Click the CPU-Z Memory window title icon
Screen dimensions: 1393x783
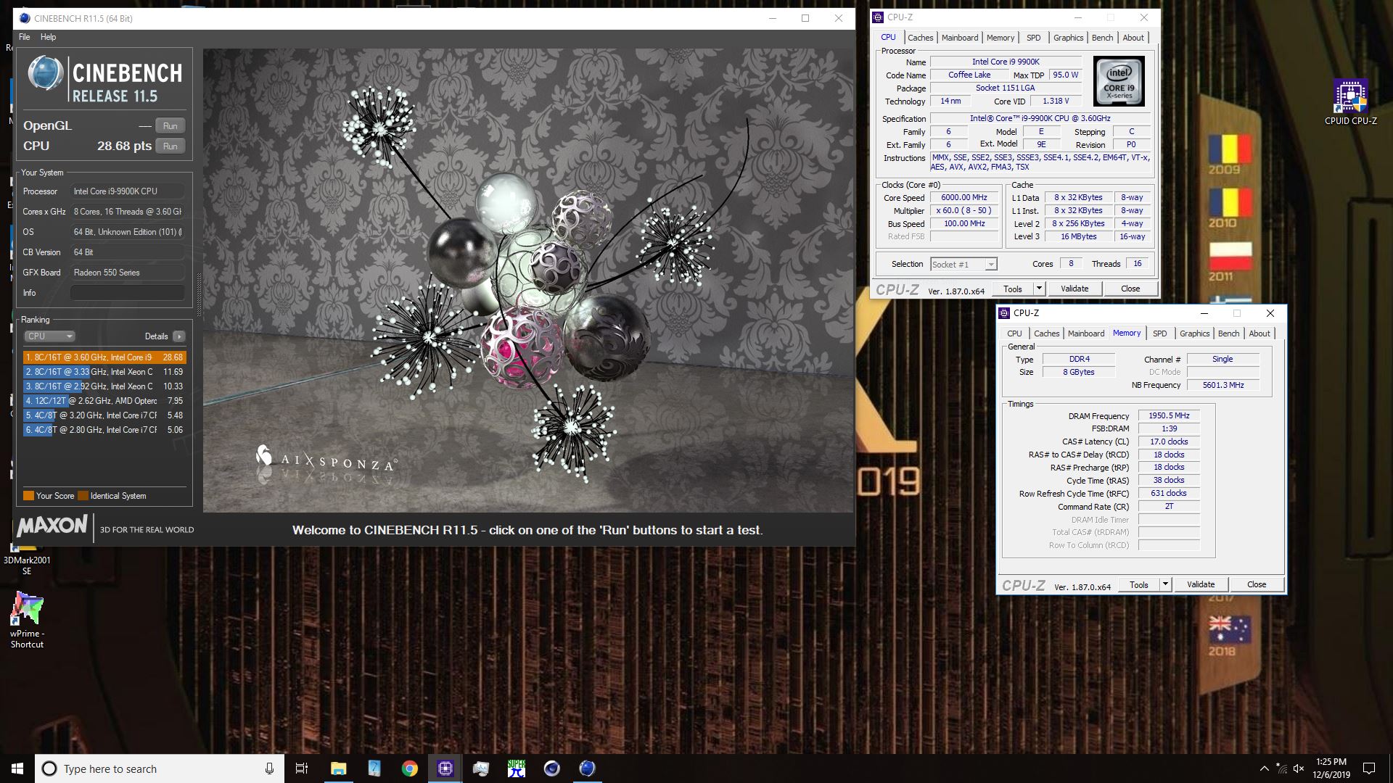1004,313
